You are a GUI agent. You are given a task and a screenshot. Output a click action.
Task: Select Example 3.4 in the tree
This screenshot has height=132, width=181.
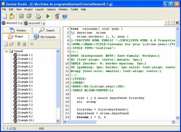click(x=25, y=82)
